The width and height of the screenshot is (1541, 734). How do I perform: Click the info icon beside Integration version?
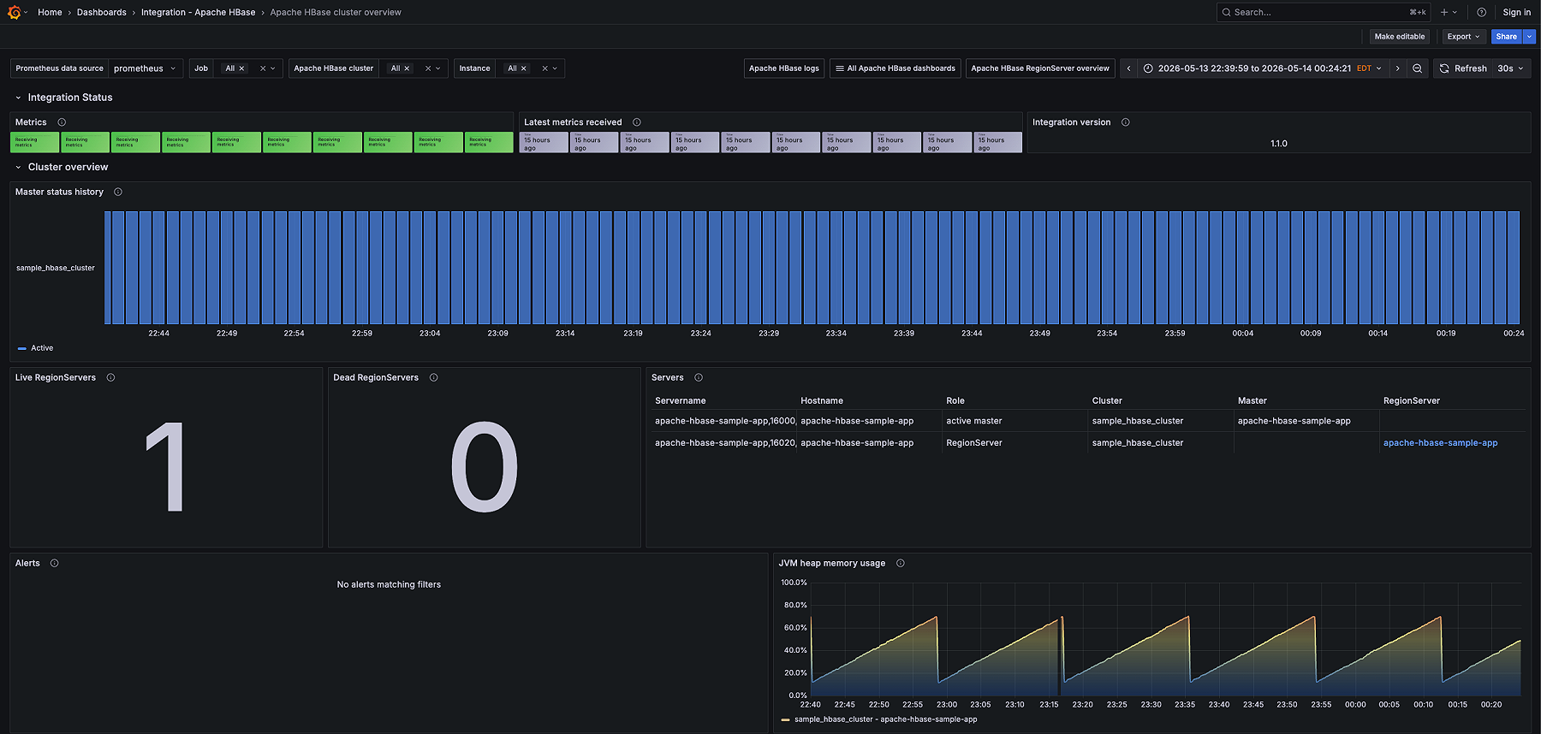tap(1126, 122)
